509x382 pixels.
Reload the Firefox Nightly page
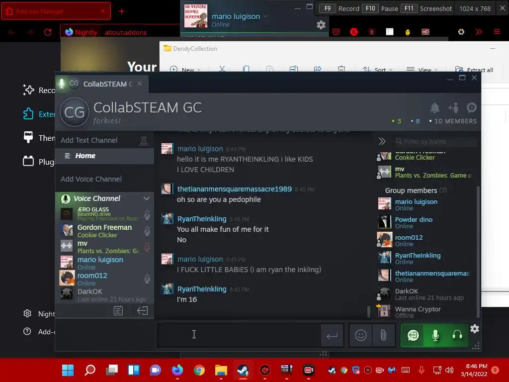point(48,32)
